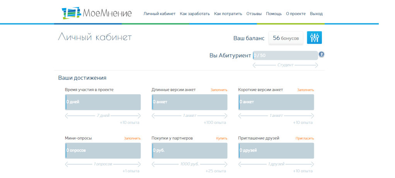Click the Абитуриент 0 / 50 progress bar
This screenshot has height=178, width=395.
(285, 55)
